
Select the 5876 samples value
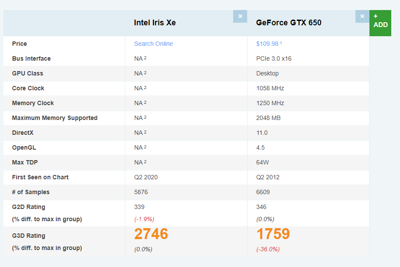(141, 192)
